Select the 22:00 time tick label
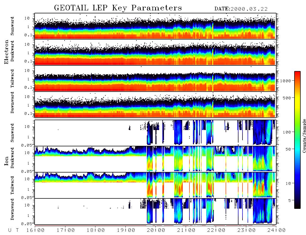The height and width of the screenshot is (235, 306). pos(216,230)
